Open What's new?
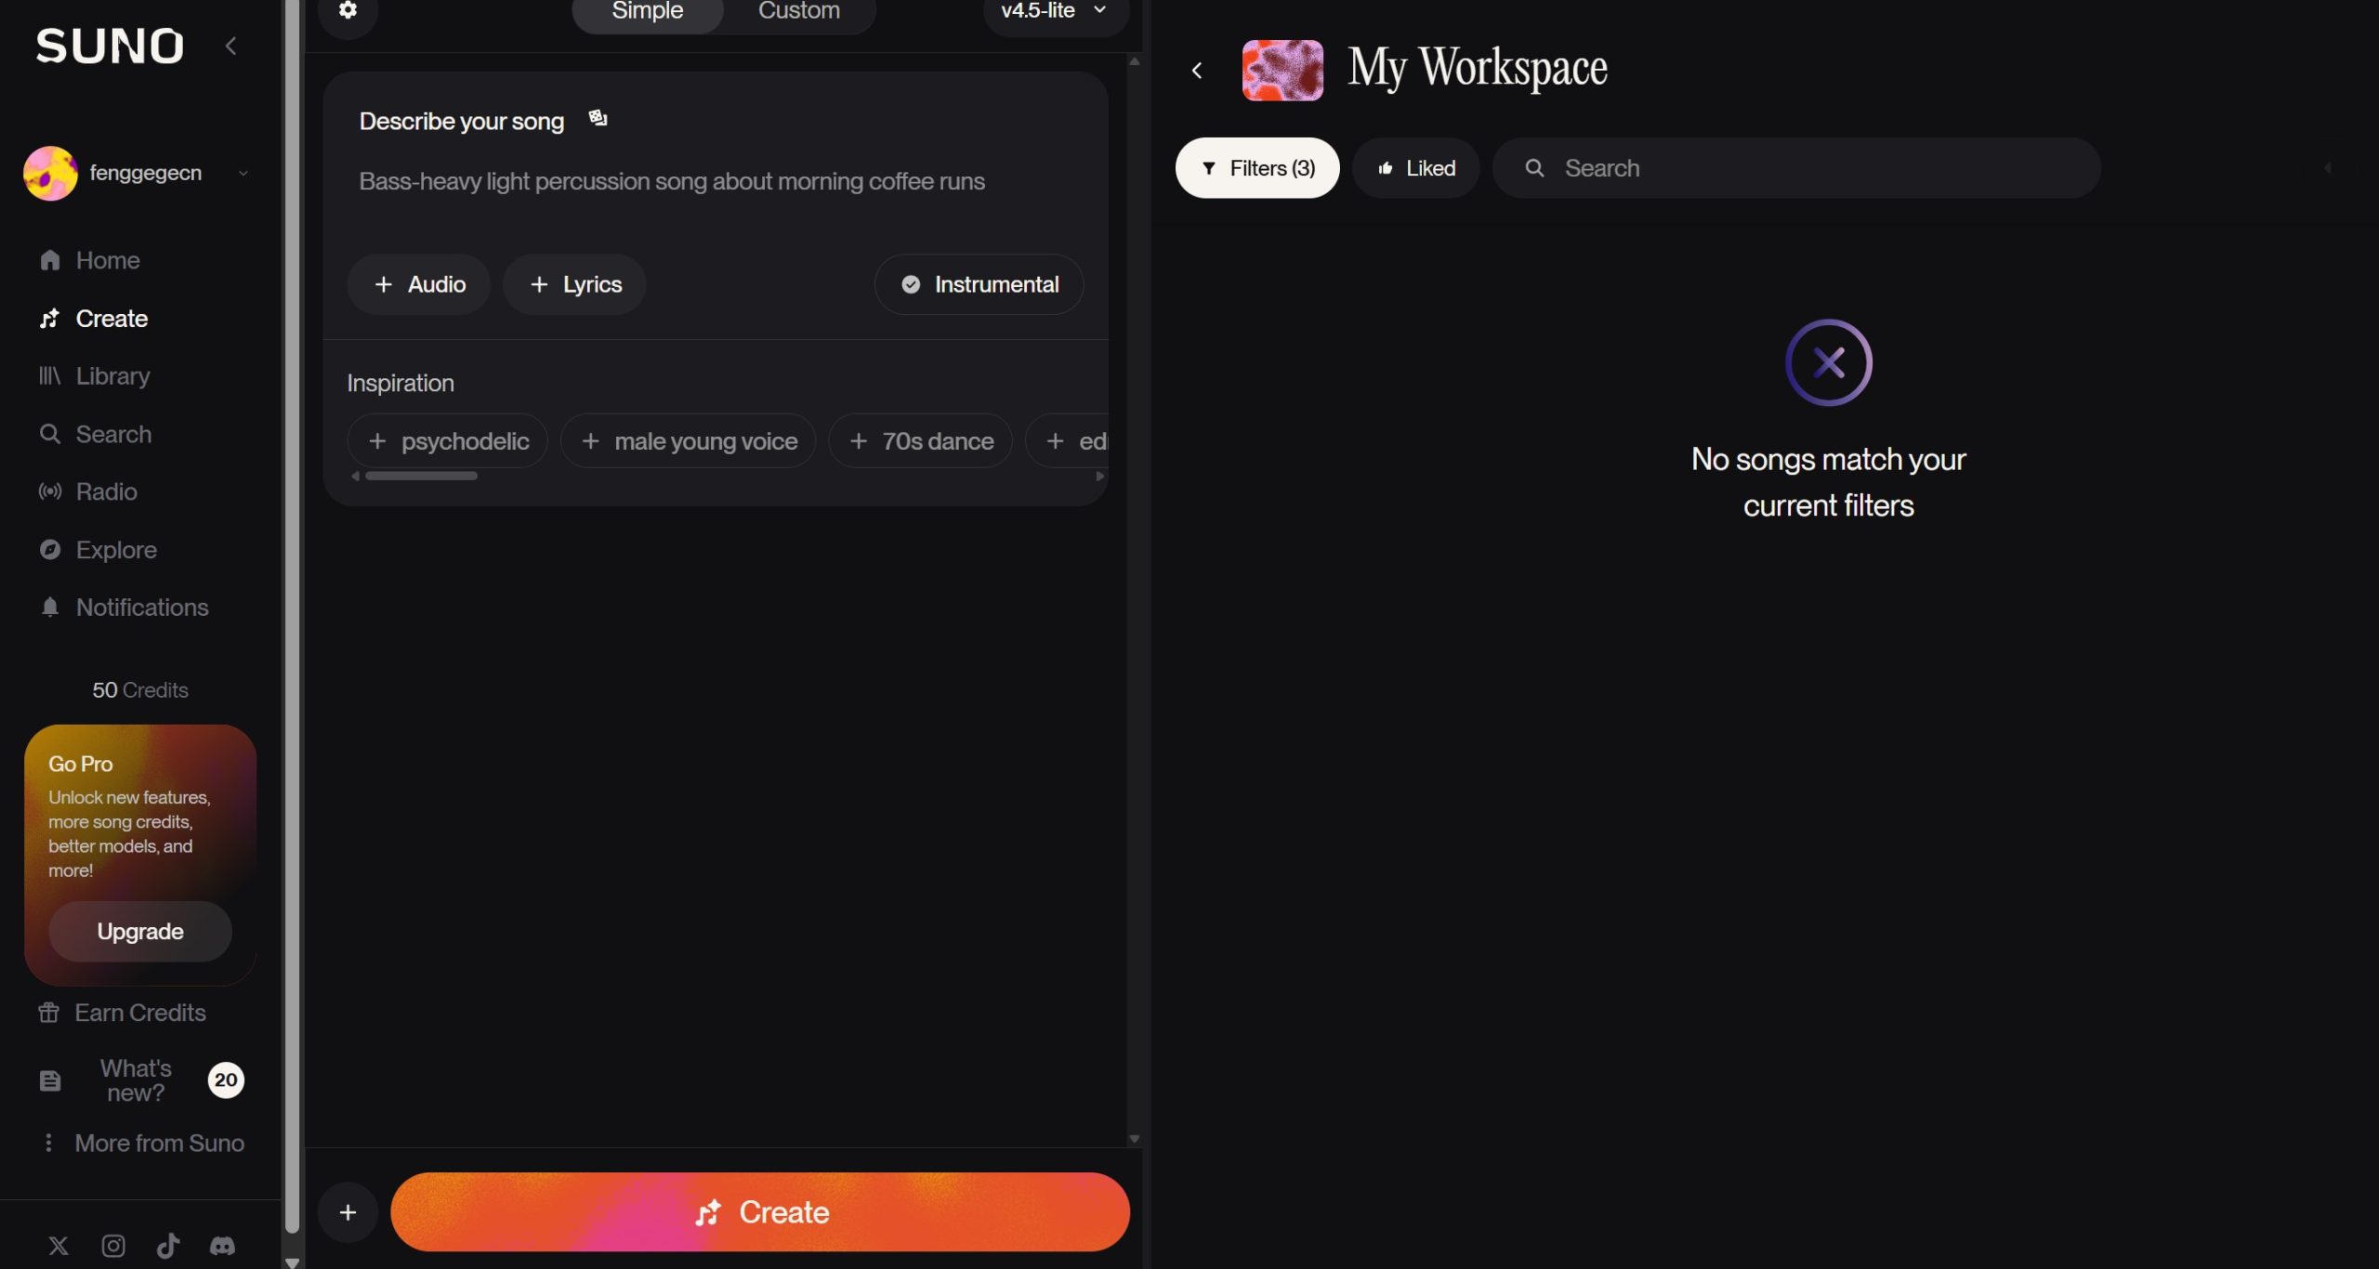 coord(136,1080)
